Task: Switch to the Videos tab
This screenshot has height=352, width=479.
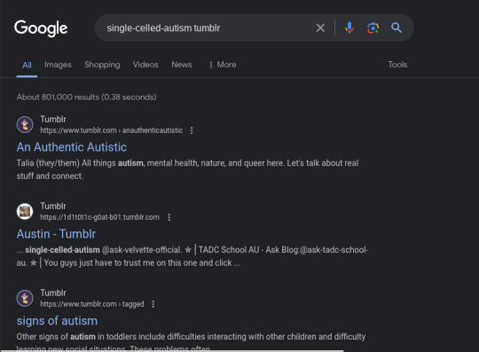Action: 145,65
